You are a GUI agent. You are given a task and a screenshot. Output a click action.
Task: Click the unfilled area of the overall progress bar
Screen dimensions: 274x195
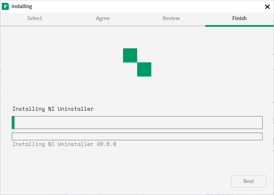(x=138, y=122)
